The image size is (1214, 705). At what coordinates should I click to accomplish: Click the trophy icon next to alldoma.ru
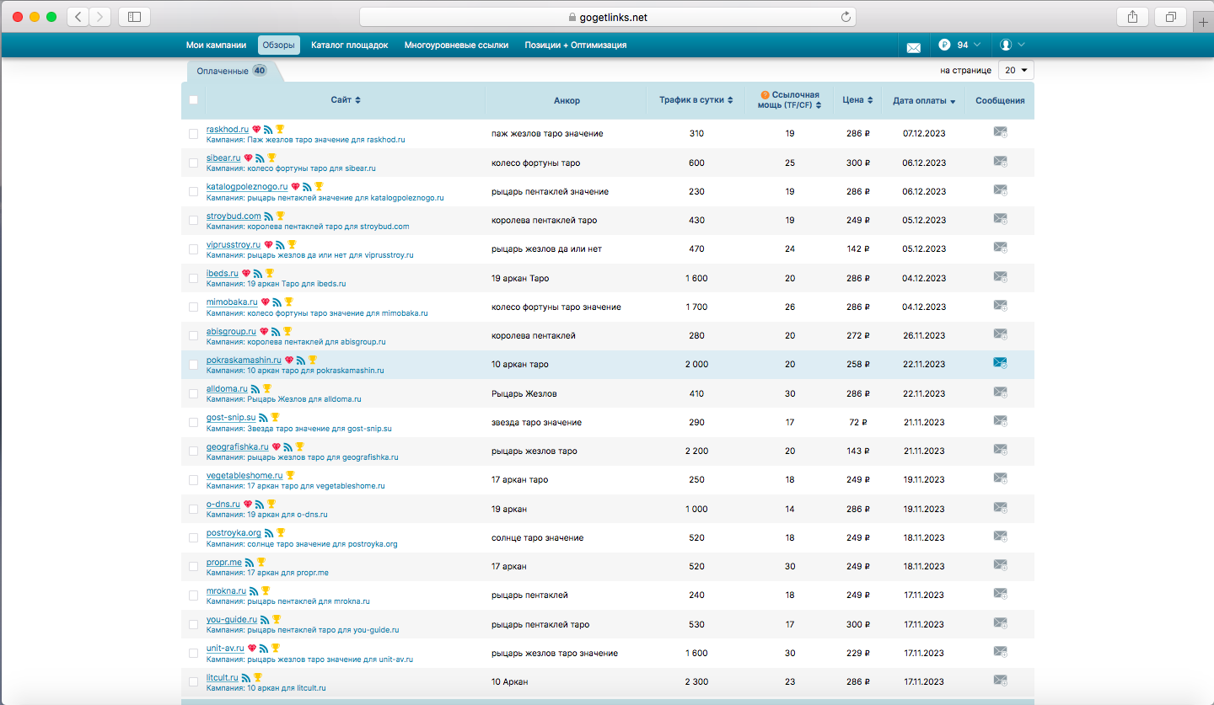pos(267,388)
